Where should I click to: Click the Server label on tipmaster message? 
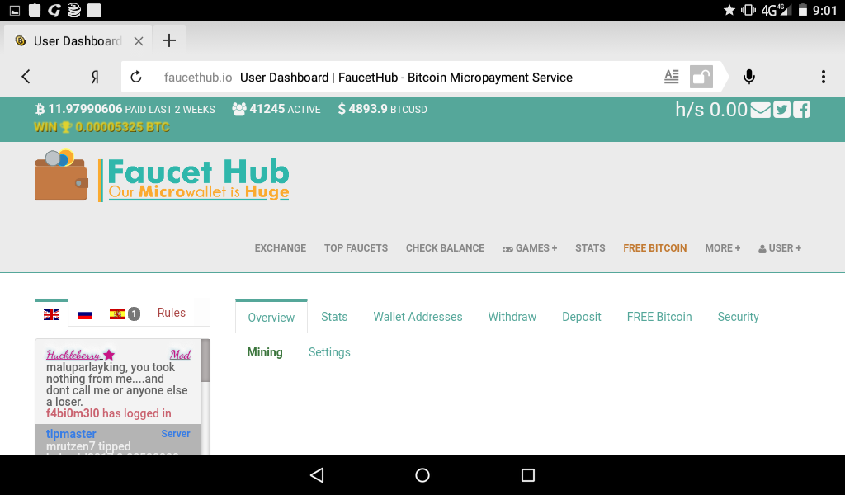click(x=175, y=434)
